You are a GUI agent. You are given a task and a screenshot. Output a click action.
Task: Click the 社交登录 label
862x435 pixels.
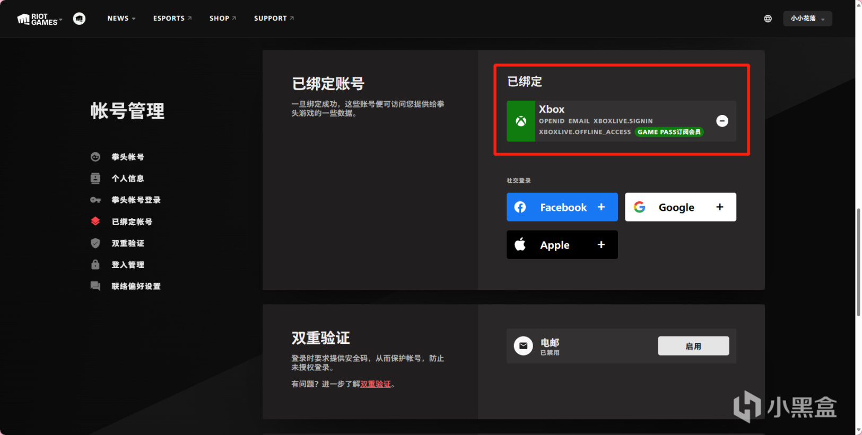pos(518,181)
